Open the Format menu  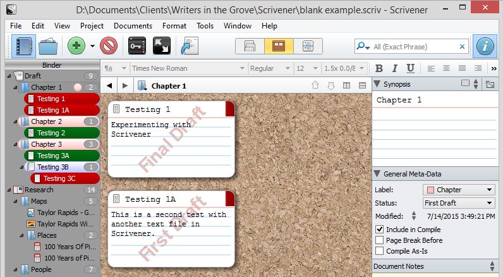(174, 26)
